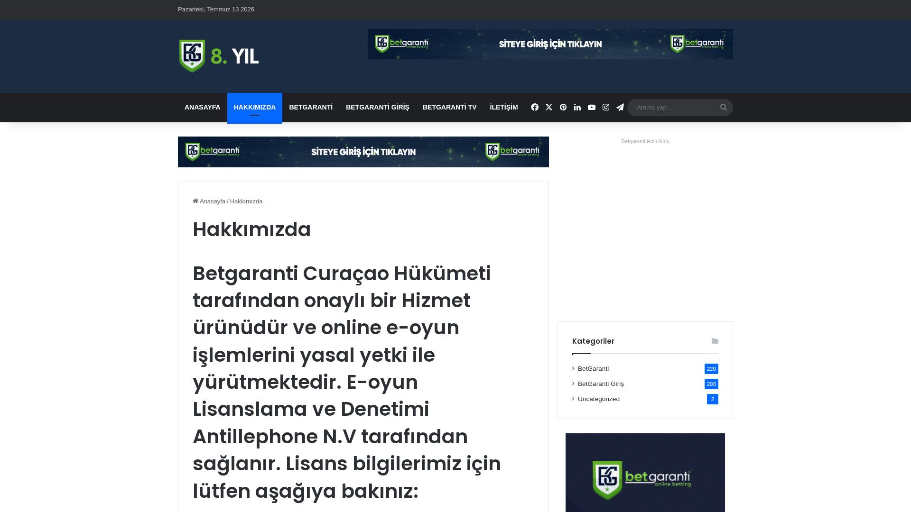Open the BETGARANTİ TV menu item

pyautogui.click(x=450, y=108)
